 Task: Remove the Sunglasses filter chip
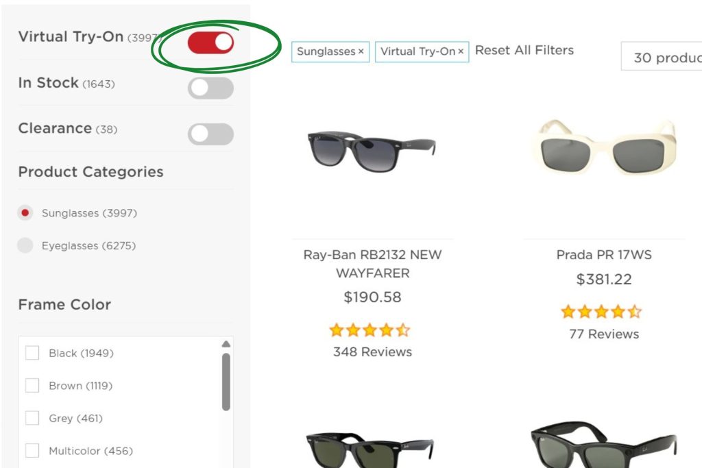[362, 51]
